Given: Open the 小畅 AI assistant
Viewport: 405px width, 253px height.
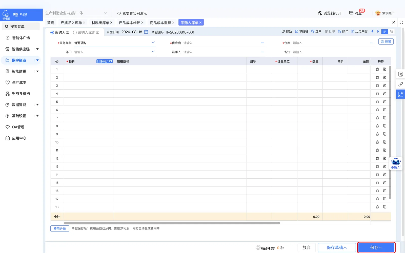Looking at the screenshot, I should 396,163.
